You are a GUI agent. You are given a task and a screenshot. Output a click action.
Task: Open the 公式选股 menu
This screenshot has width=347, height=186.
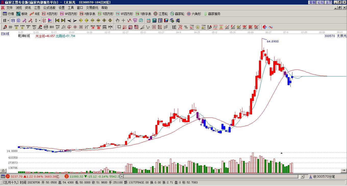tap(49, 8)
